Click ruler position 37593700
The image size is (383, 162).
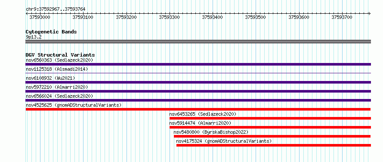click(x=342, y=17)
